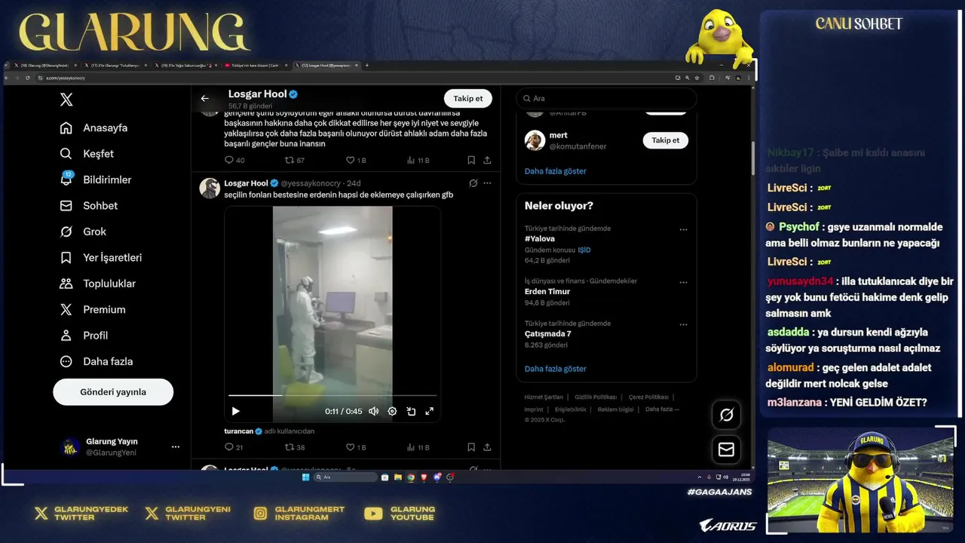Open Bildirimler notifications

[x=96, y=179]
